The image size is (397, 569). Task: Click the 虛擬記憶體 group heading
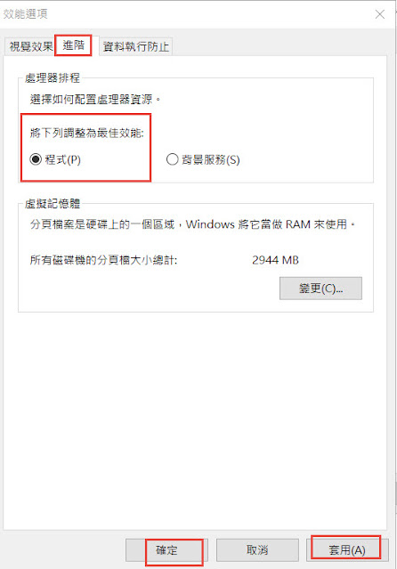pos(53,203)
